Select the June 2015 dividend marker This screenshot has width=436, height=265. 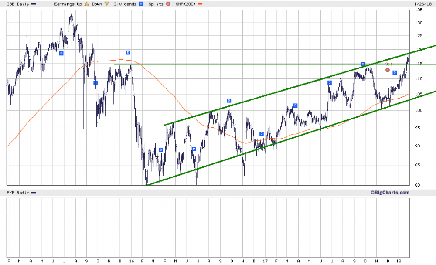(x=61, y=53)
